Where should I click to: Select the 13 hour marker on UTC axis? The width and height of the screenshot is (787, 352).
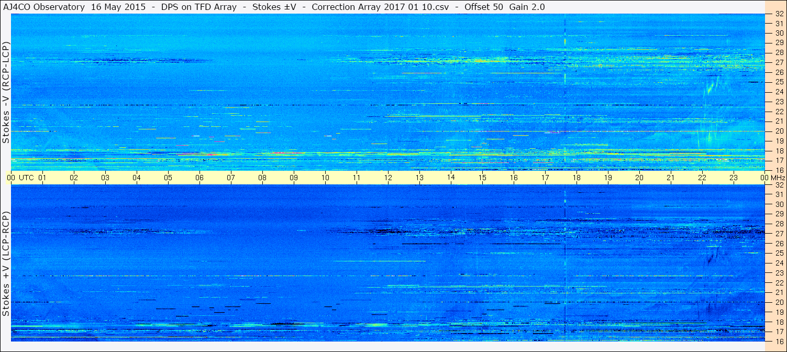click(419, 178)
